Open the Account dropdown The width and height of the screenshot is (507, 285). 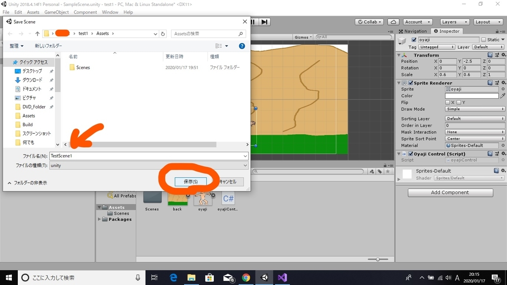417,22
